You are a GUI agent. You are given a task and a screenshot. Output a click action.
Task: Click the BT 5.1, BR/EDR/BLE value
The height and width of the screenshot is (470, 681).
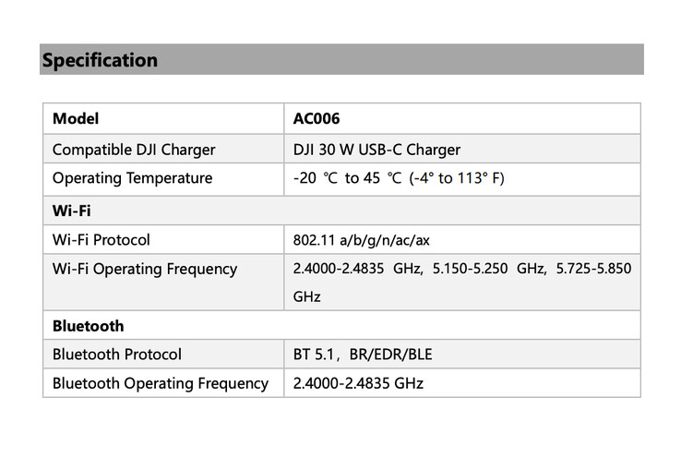363,354
